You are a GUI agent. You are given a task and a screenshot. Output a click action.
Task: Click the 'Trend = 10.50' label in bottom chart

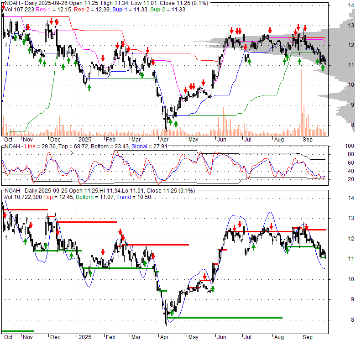pos(134,197)
